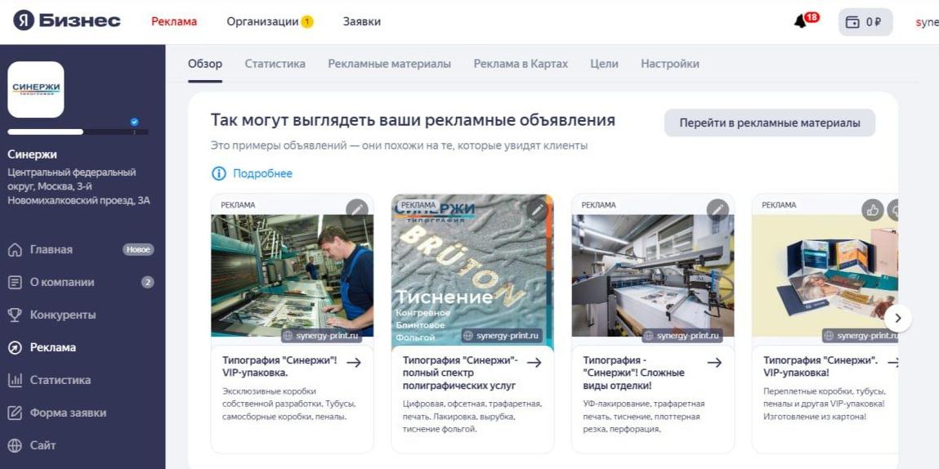
Task: Follow the Подробнее link
Action: coord(262,174)
